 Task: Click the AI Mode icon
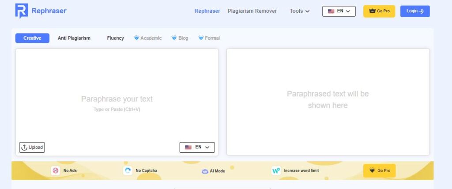[x=205, y=171]
